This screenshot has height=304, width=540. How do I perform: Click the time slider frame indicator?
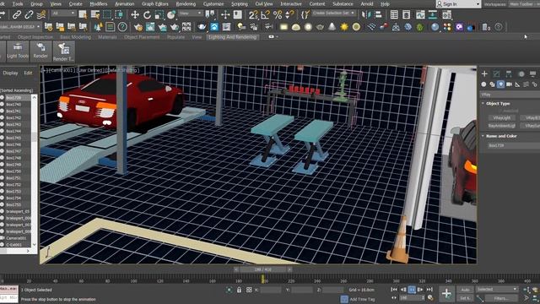point(262,269)
